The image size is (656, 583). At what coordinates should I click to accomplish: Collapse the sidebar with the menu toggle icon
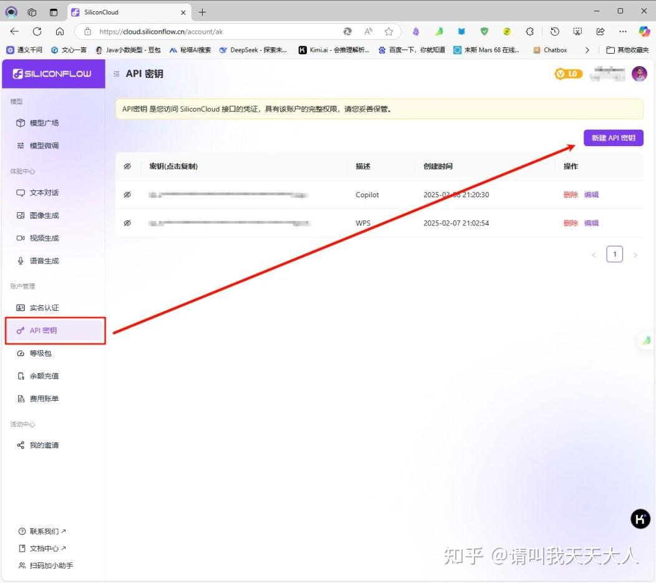[117, 74]
